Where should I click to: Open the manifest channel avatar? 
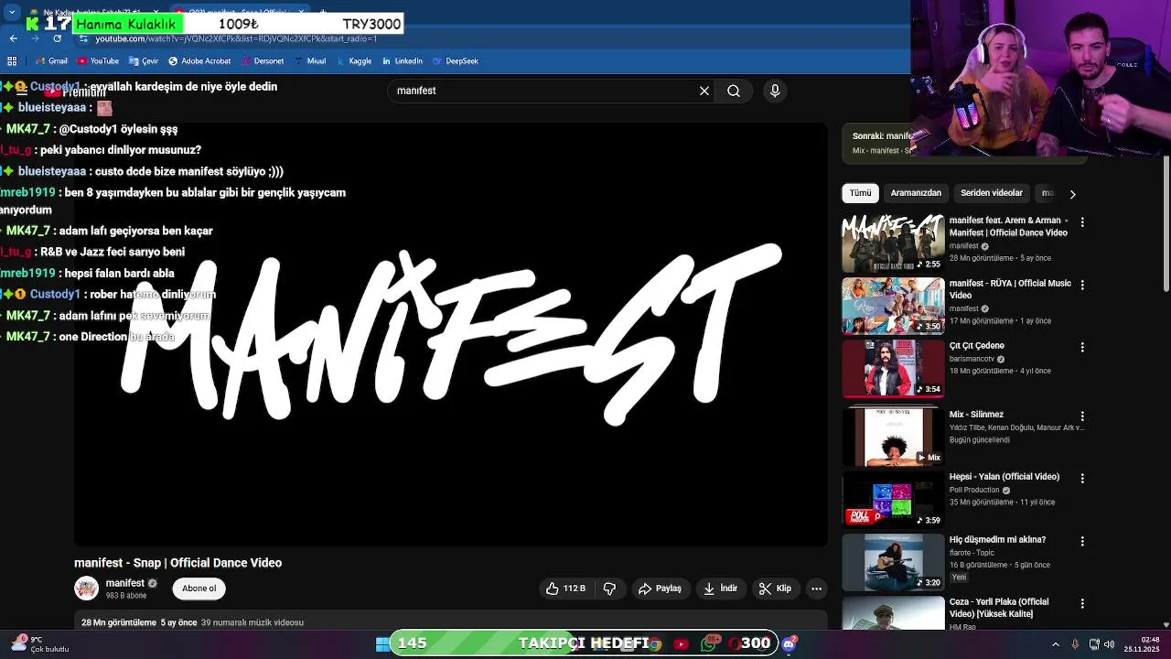tap(86, 589)
